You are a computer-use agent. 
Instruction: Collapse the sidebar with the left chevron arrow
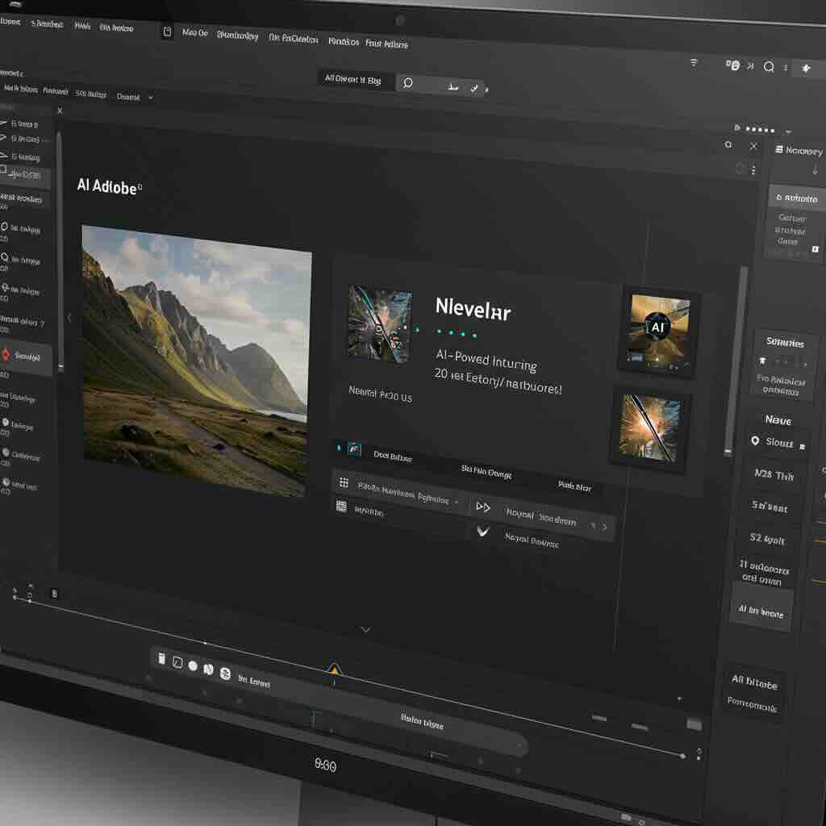pyautogui.click(x=69, y=317)
